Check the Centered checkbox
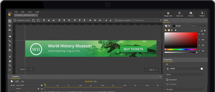215x92 pixels. [167, 84]
